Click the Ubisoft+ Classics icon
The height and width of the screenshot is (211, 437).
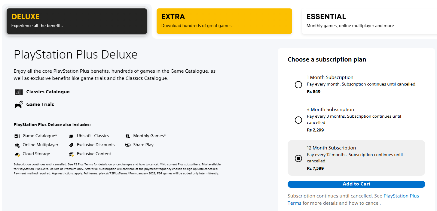tap(71, 136)
